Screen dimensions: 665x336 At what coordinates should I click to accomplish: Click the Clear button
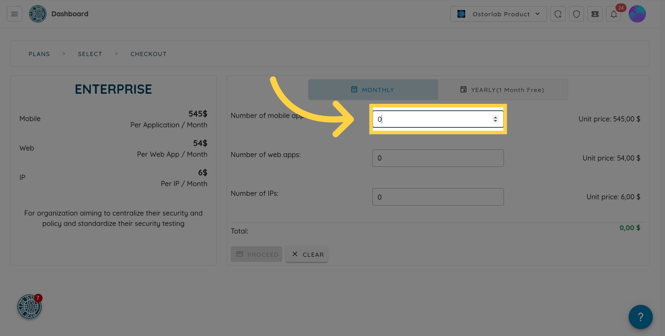(307, 254)
